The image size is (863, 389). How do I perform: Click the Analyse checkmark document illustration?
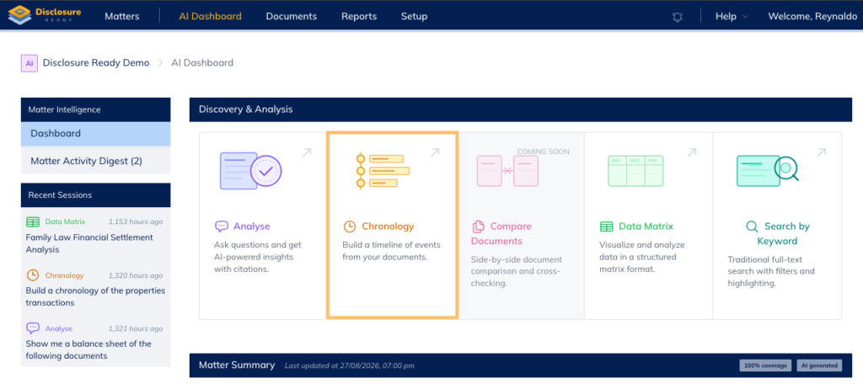click(x=250, y=171)
